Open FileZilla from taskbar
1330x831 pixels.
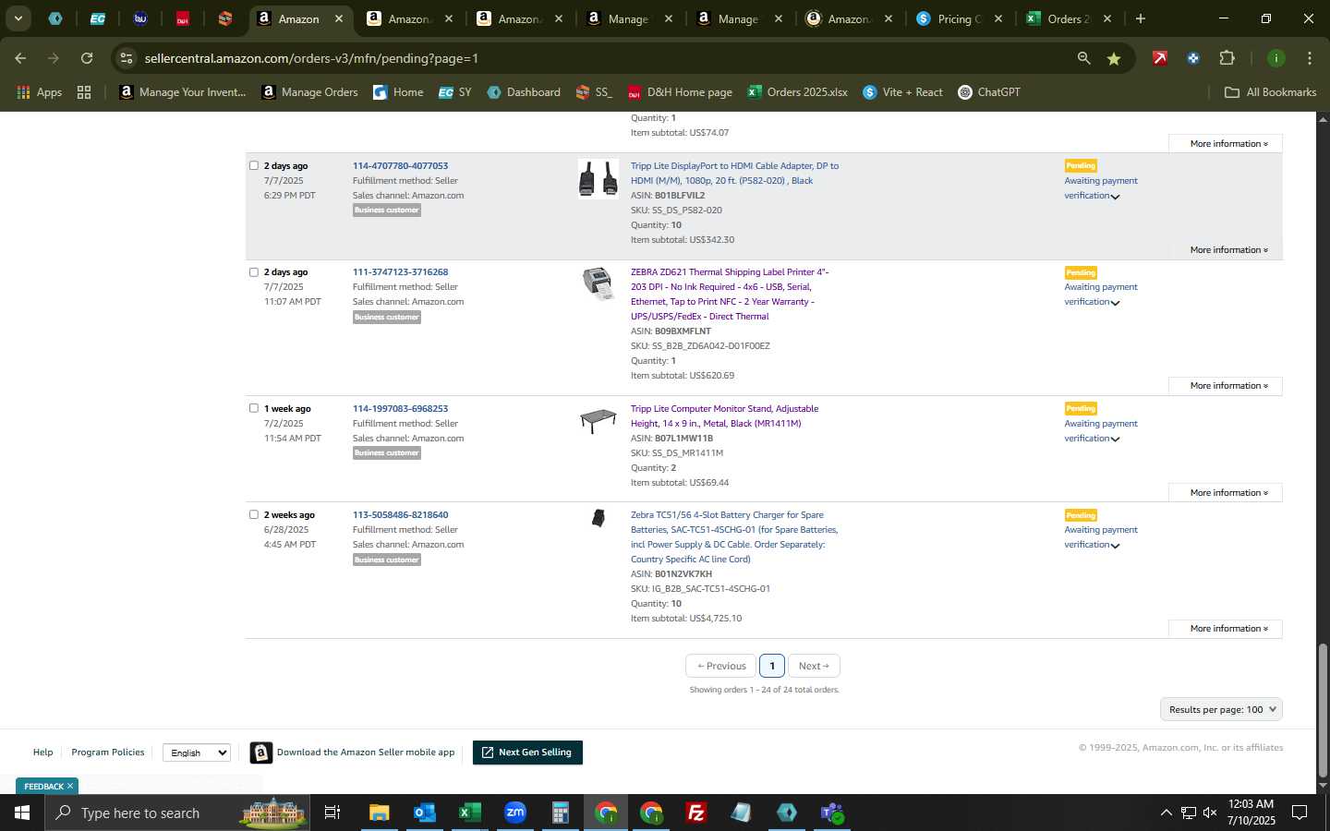pyautogui.click(x=696, y=813)
